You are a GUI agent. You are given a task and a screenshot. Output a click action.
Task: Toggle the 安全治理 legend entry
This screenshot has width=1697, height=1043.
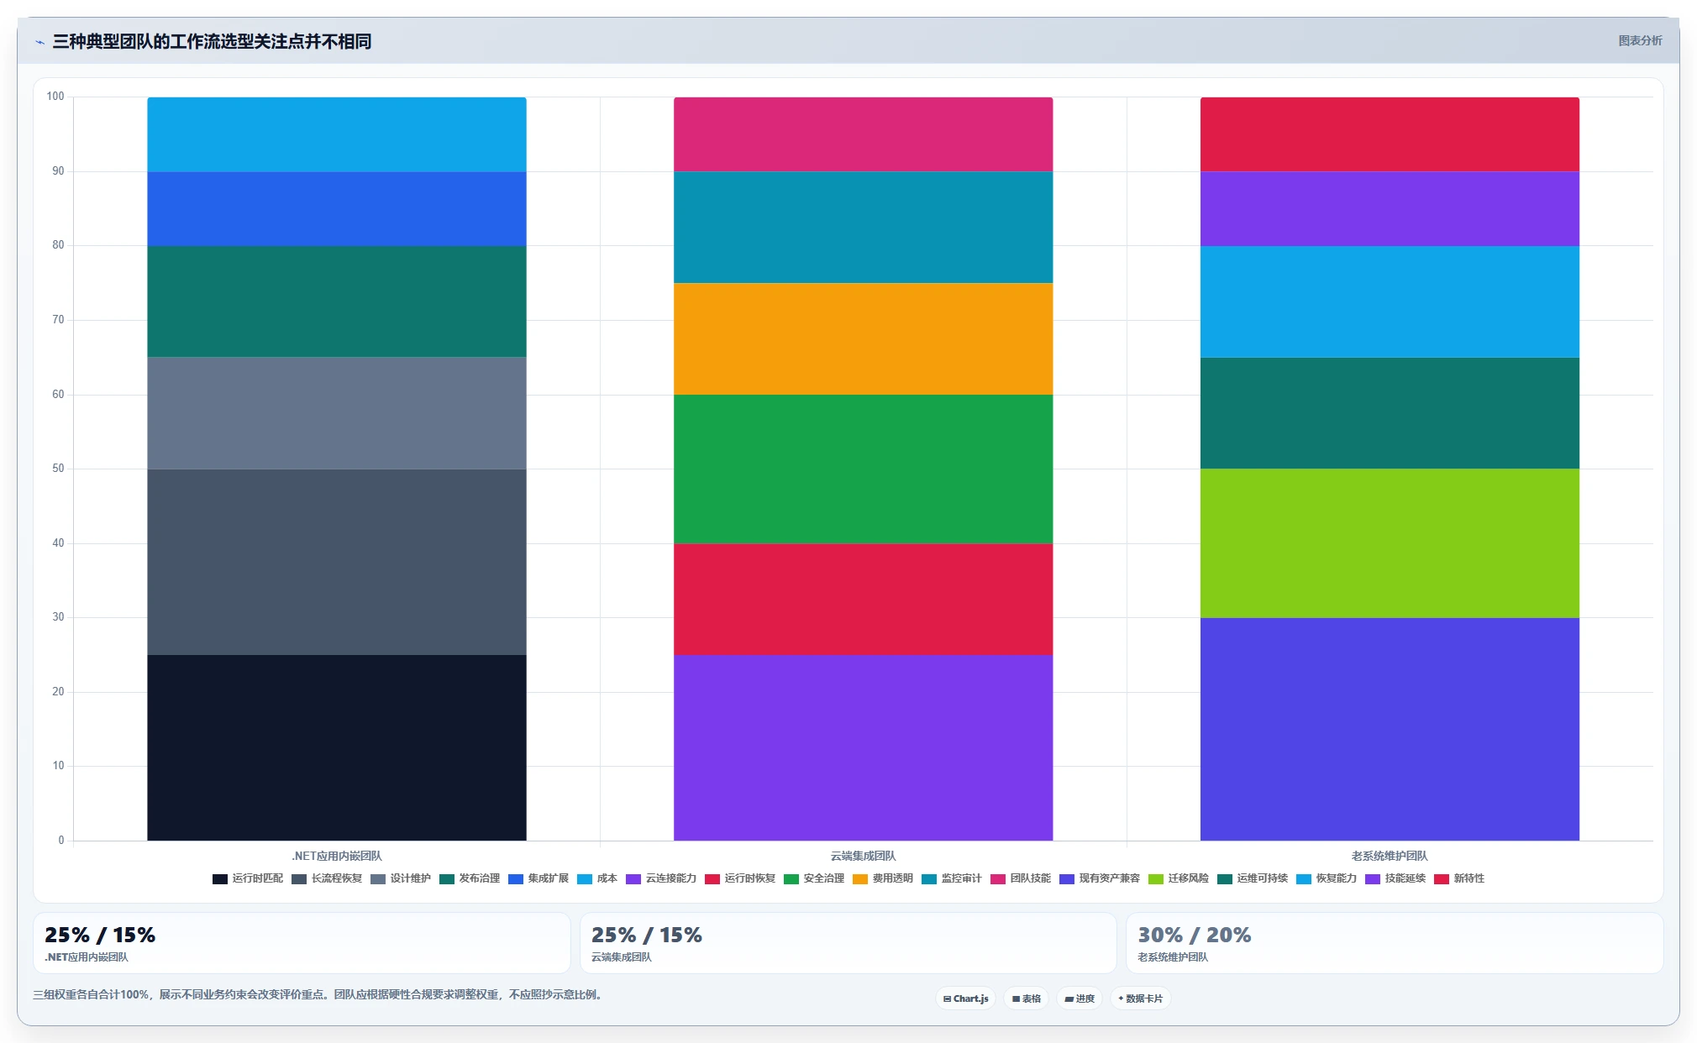(814, 878)
